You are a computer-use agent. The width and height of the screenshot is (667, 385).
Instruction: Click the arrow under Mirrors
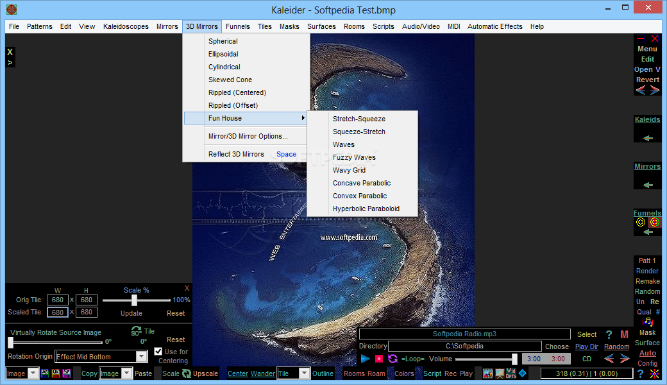(x=647, y=185)
